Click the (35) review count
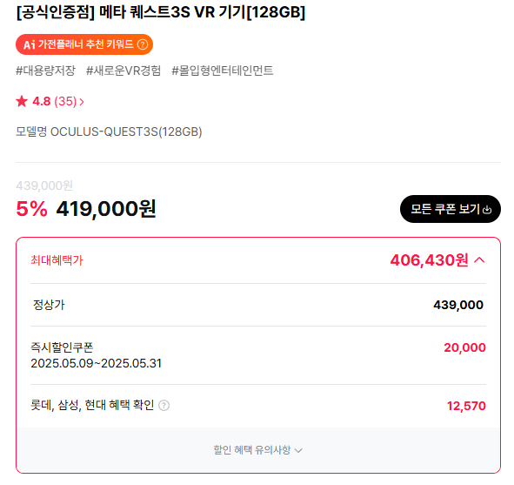The image size is (514, 485). [x=65, y=101]
